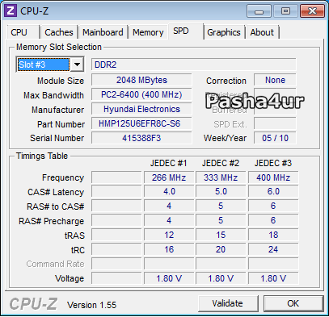Click the Correction value None
The width and height of the screenshot is (329, 317).
(275, 80)
